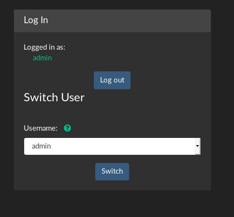Click the green Username help icon
The height and width of the screenshot is (217, 234).
[67, 128]
